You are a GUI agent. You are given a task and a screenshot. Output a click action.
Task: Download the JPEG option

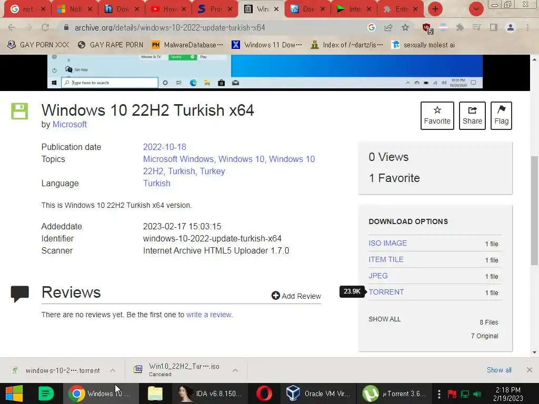coord(378,276)
